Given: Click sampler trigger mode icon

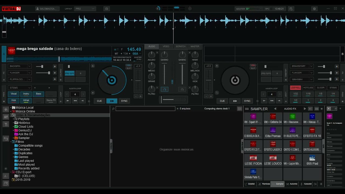Looking at the screenshot, I should 310,109.
